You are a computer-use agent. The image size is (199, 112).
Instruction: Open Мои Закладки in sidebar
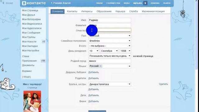[30, 46]
